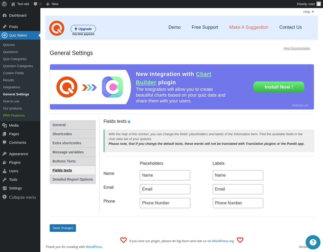This screenshot has height=252, width=323.
Task: Open the comments bubble icon in admin bar
Action: click(x=36, y=4)
